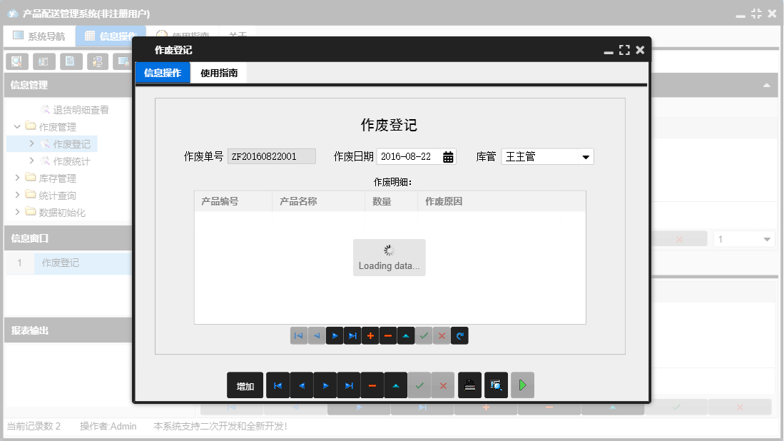Expand the 库存管理 folder in the tree
This screenshot has height=441, width=784.
tap(19, 178)
